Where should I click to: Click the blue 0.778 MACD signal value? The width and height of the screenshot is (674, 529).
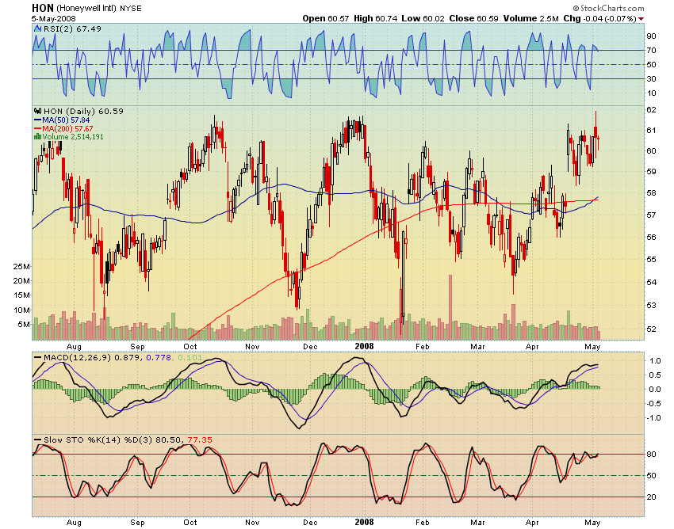pyautogui.click(x=158, y=358)
